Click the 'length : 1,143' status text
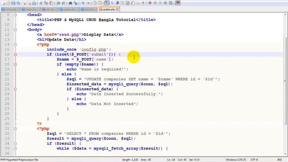The image size is (288, 162). click(x=130, y=160)
